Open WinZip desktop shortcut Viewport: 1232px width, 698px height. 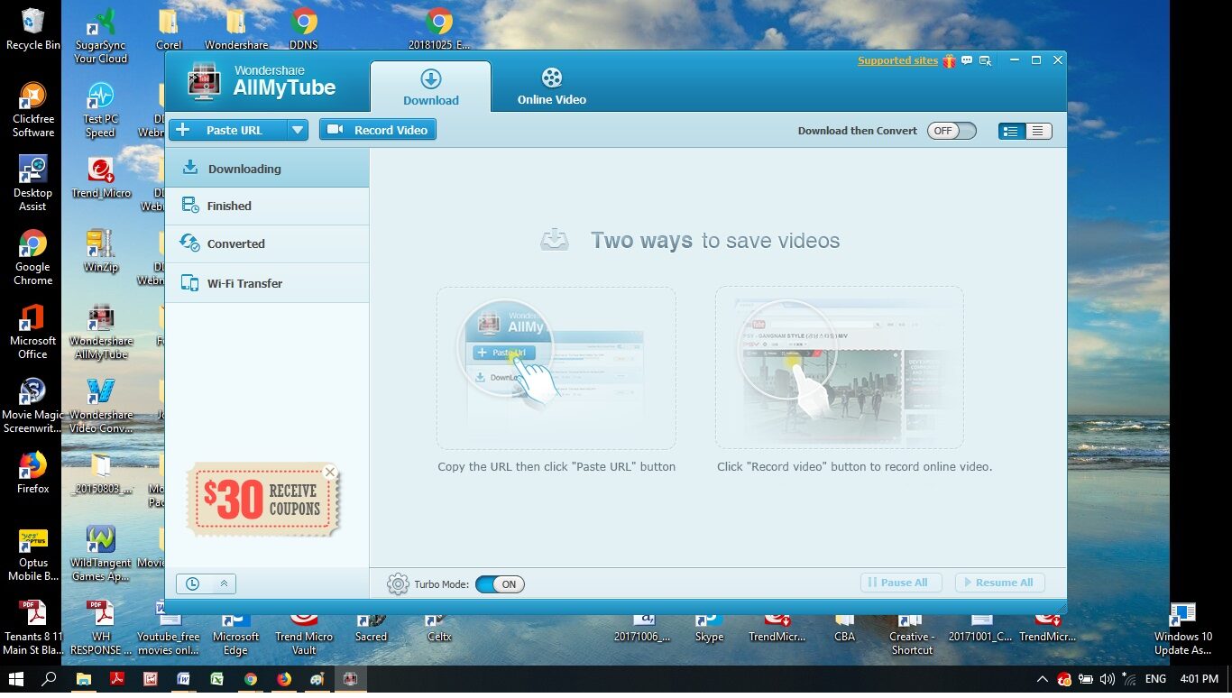100,252
